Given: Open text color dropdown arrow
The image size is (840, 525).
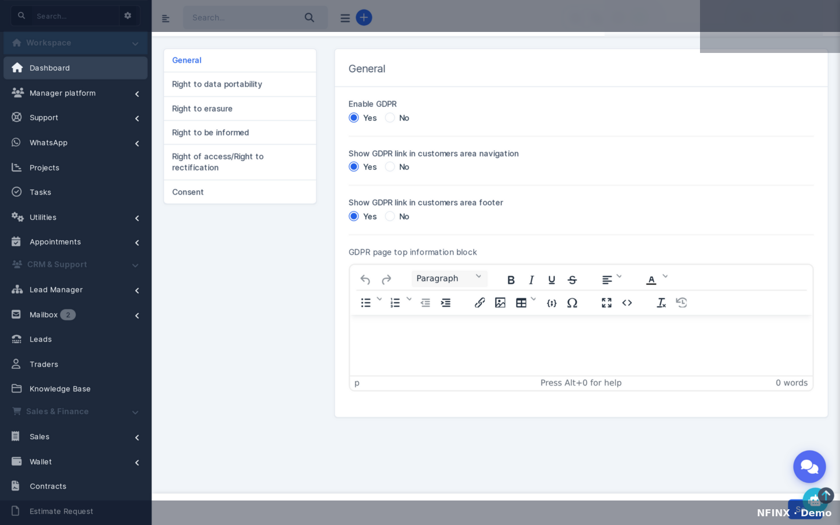Looking at the screenshot, I should pyautogui.click(x=665, y=276).
